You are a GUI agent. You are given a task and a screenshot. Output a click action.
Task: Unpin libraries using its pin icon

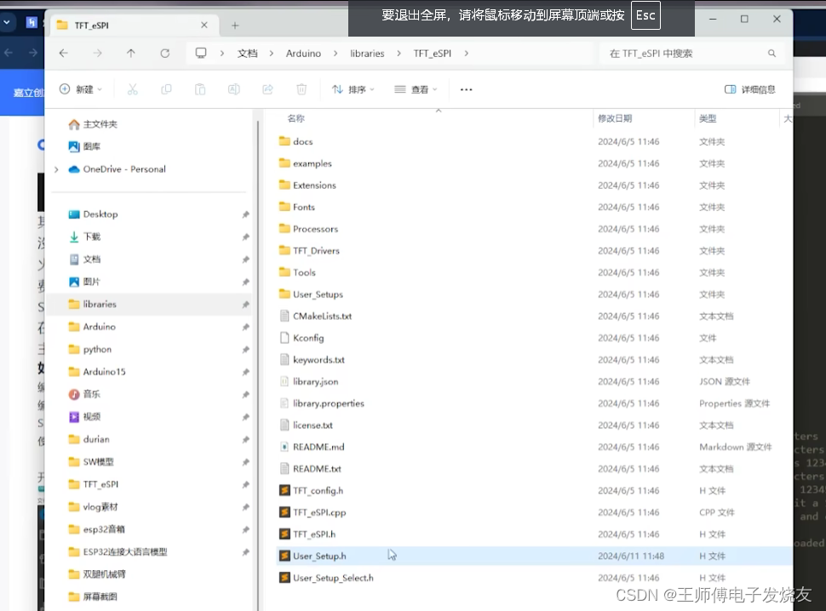click(245, 305)
